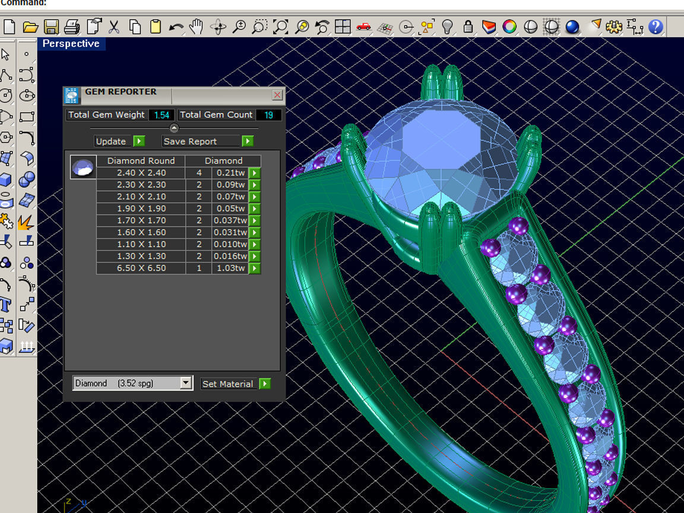Click the four-viewports layout icon
The image size is (684, 513).
343,27
